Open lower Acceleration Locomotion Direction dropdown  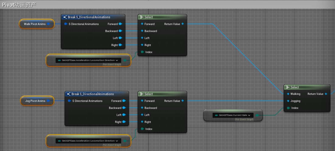point(88,141)
